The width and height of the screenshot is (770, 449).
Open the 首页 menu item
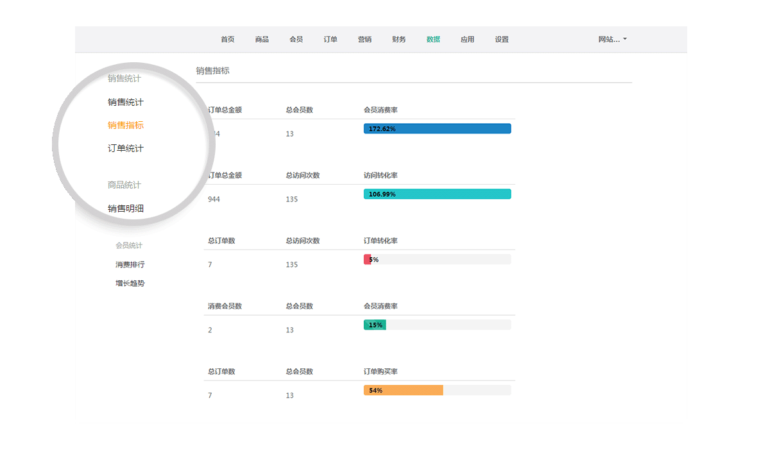click(228, 40)
